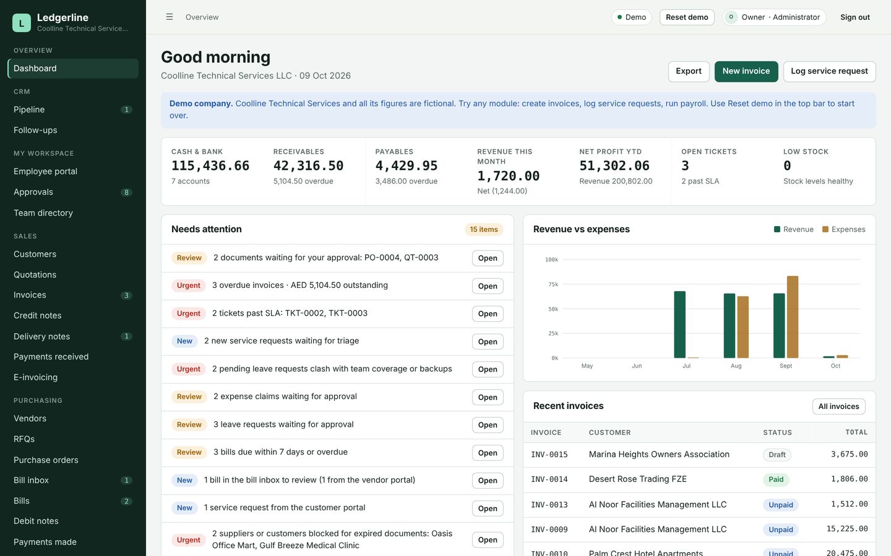Open Quotations in the sidebar

(x=73, y=275)
